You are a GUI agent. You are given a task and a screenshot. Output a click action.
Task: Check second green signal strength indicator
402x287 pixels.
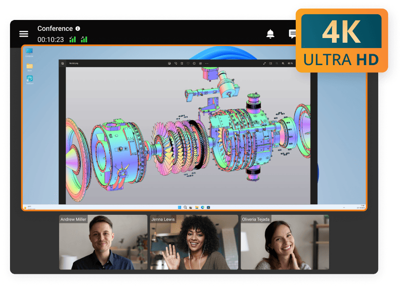(84, 39)
